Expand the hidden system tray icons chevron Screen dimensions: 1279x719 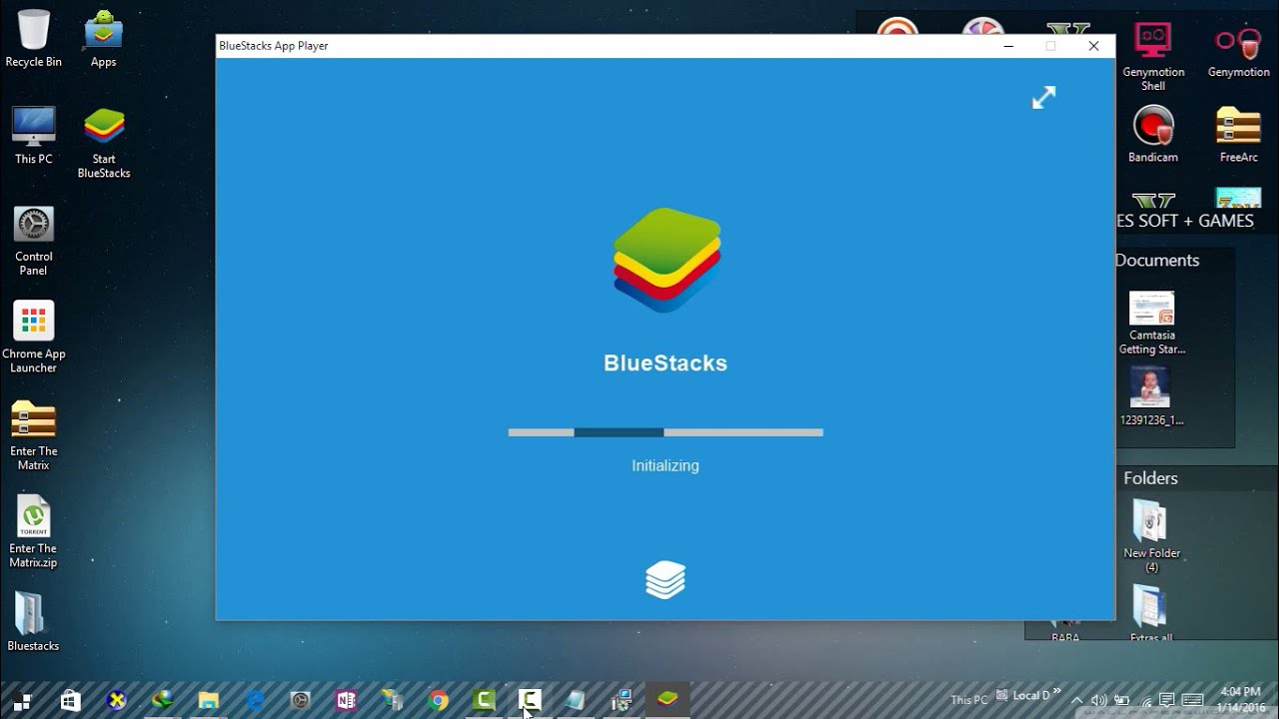click(1077, 700)
